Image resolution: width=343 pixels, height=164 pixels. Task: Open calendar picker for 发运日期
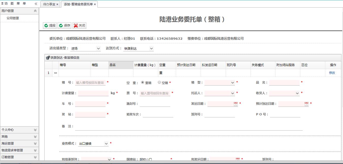point(236,104)
